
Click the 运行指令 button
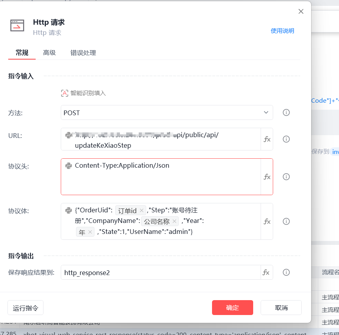point(25,308)
